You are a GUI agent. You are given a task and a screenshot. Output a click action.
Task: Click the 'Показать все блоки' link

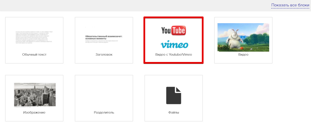click(x=290, y=5)
